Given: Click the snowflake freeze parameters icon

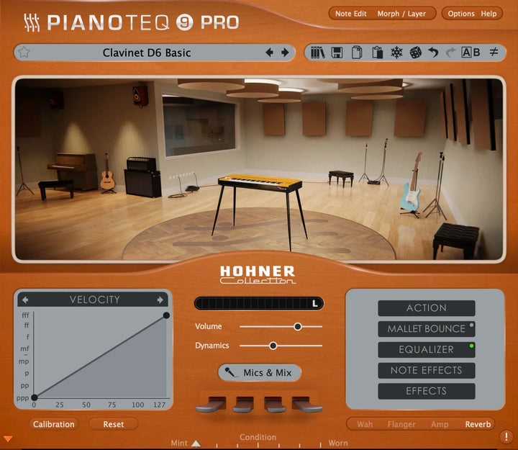Looking at the screenshot, I should 396,53.
